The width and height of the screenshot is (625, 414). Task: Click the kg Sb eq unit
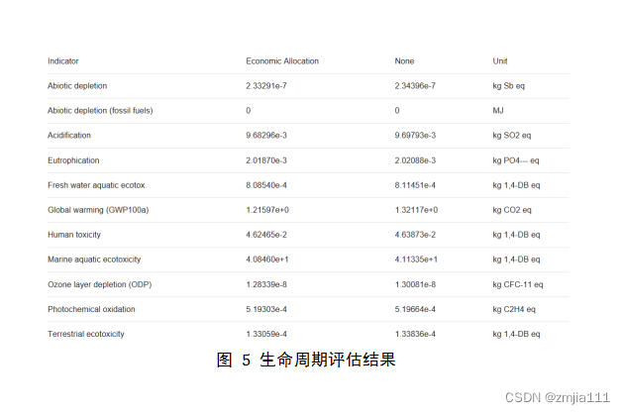coord(508,85)
